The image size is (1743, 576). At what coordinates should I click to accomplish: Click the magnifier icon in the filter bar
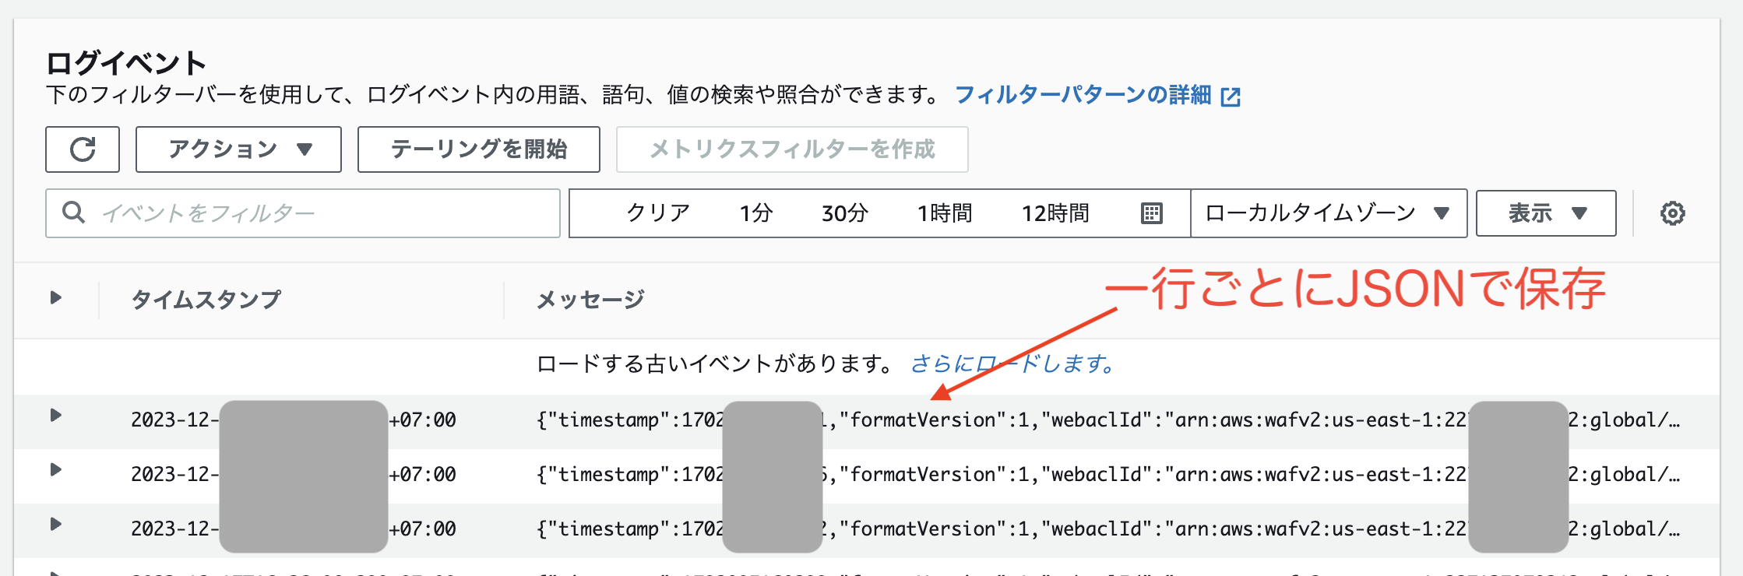pos(74,212)
